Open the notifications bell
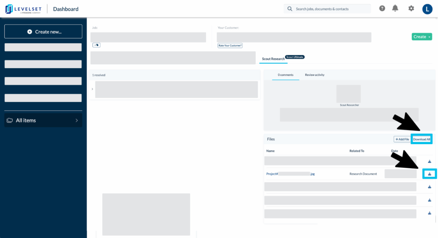 [395, 9]
